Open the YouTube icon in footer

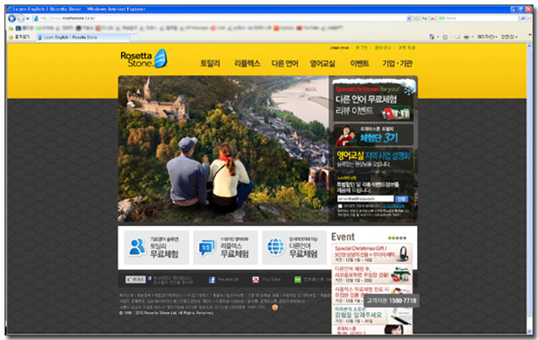[x=256, y=280]
